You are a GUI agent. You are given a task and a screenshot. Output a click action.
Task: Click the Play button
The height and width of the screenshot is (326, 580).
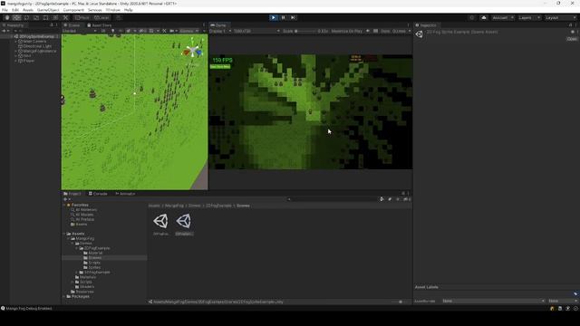274,17
